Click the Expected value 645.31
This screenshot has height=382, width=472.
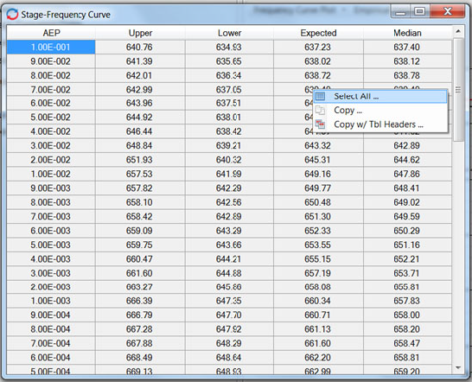pyautogui.click(x=317, y=160)
